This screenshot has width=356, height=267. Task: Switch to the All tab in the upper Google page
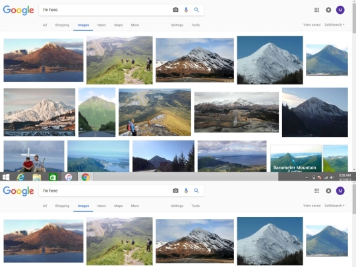click(x=45, y=25)
